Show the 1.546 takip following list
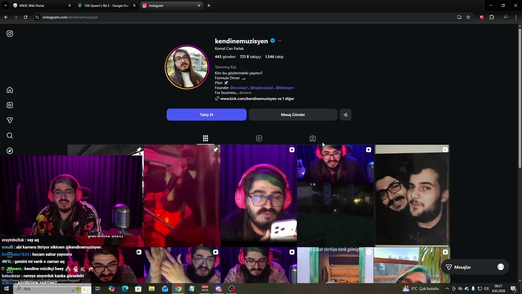Image resolution: width=522 pixels, height=294 pixels. pyautogui.click(x=274, y=57)
